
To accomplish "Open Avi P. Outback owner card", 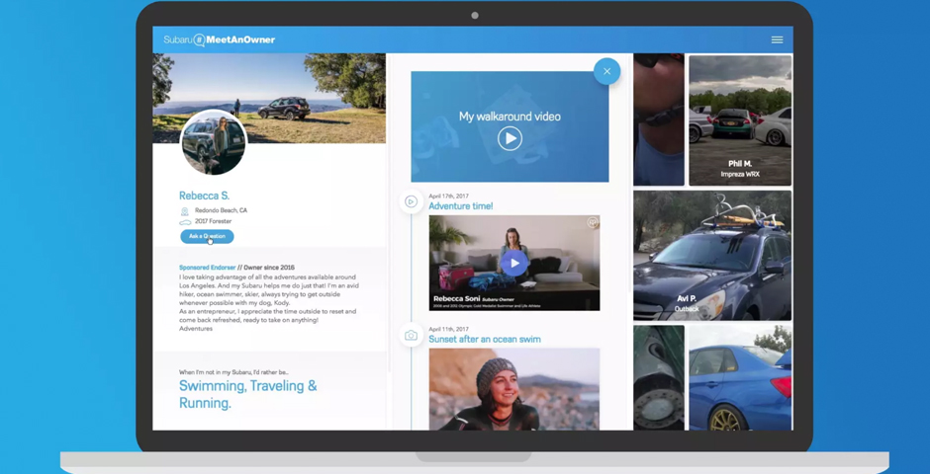I will [x=712, y=256].
